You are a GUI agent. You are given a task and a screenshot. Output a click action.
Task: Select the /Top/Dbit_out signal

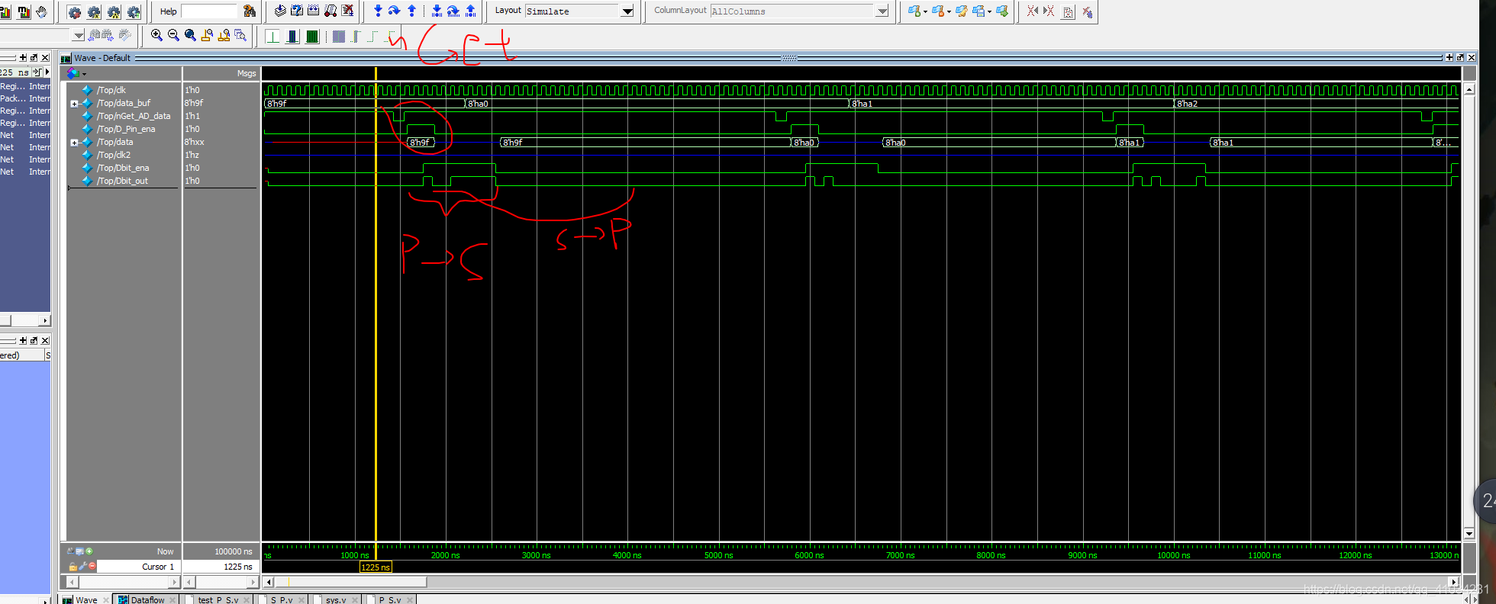point(122,181)
